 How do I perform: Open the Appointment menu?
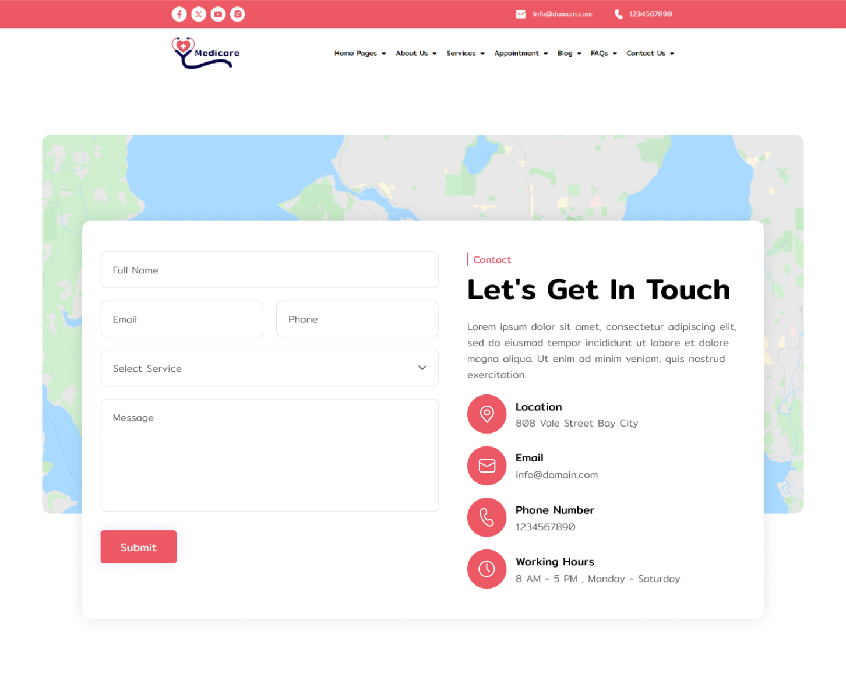520,54
